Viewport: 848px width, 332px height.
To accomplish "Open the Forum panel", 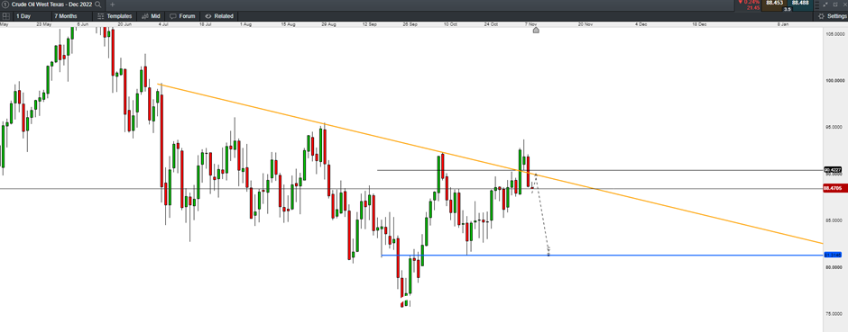I will click(181, 16).
